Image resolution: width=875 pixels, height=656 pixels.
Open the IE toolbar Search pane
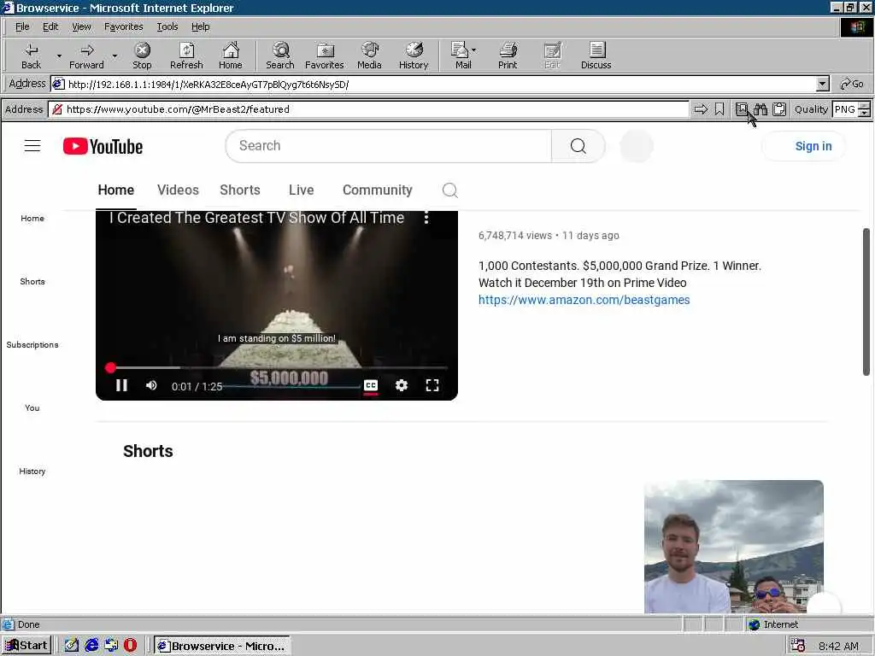[280, 56]
